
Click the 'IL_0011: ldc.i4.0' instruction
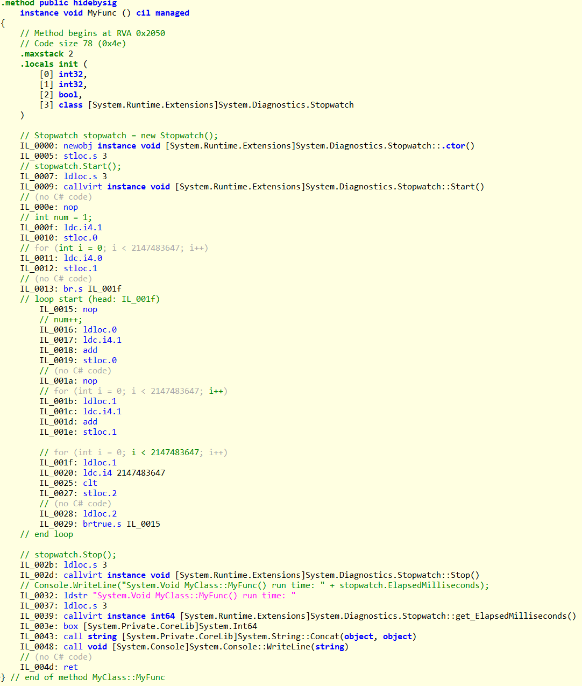[61, 258]
